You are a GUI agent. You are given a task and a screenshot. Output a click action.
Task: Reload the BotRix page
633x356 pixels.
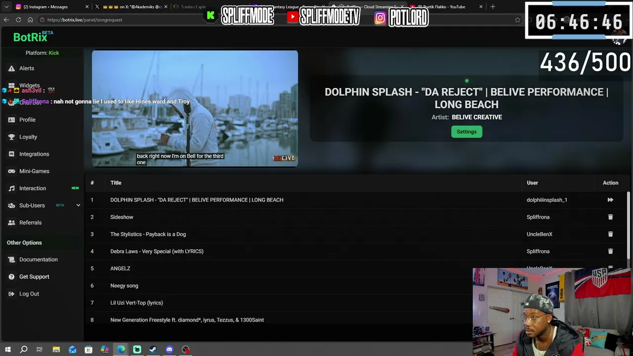pos(18,20)
